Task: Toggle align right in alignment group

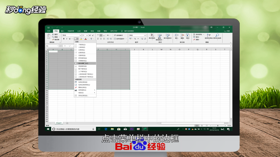Action: (x=104, y=39)
